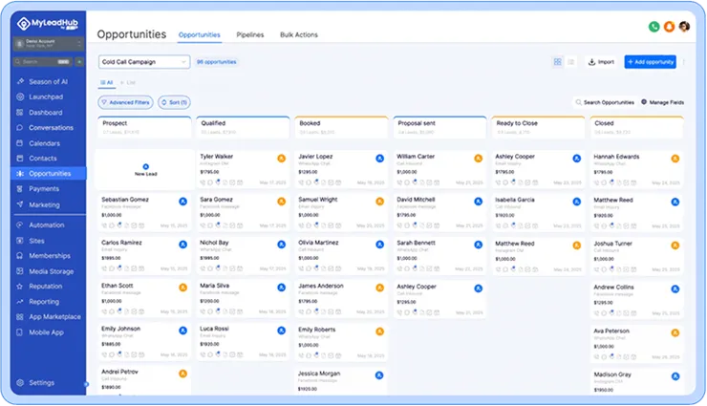The height and width of the screenshot is (406, 707).
Task: Click the MyLeadHub logo
Action: [48, 24]
